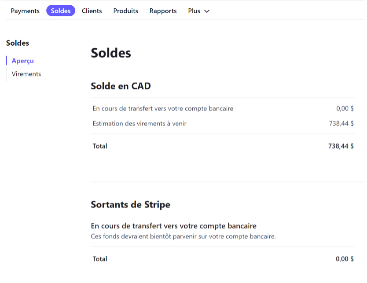Screen dimensions: 367x283
Task: Select Aperçu in the sidebar
Action: click(23, 61)
